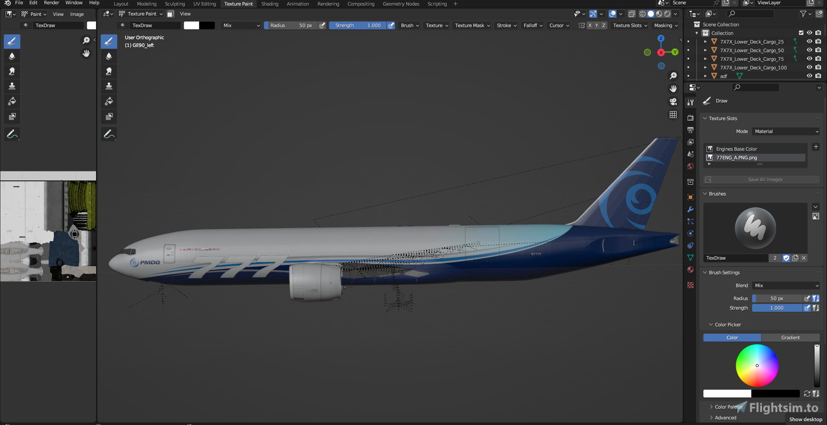
Task: Click the Save All Images button
Action: click(761, 179)
